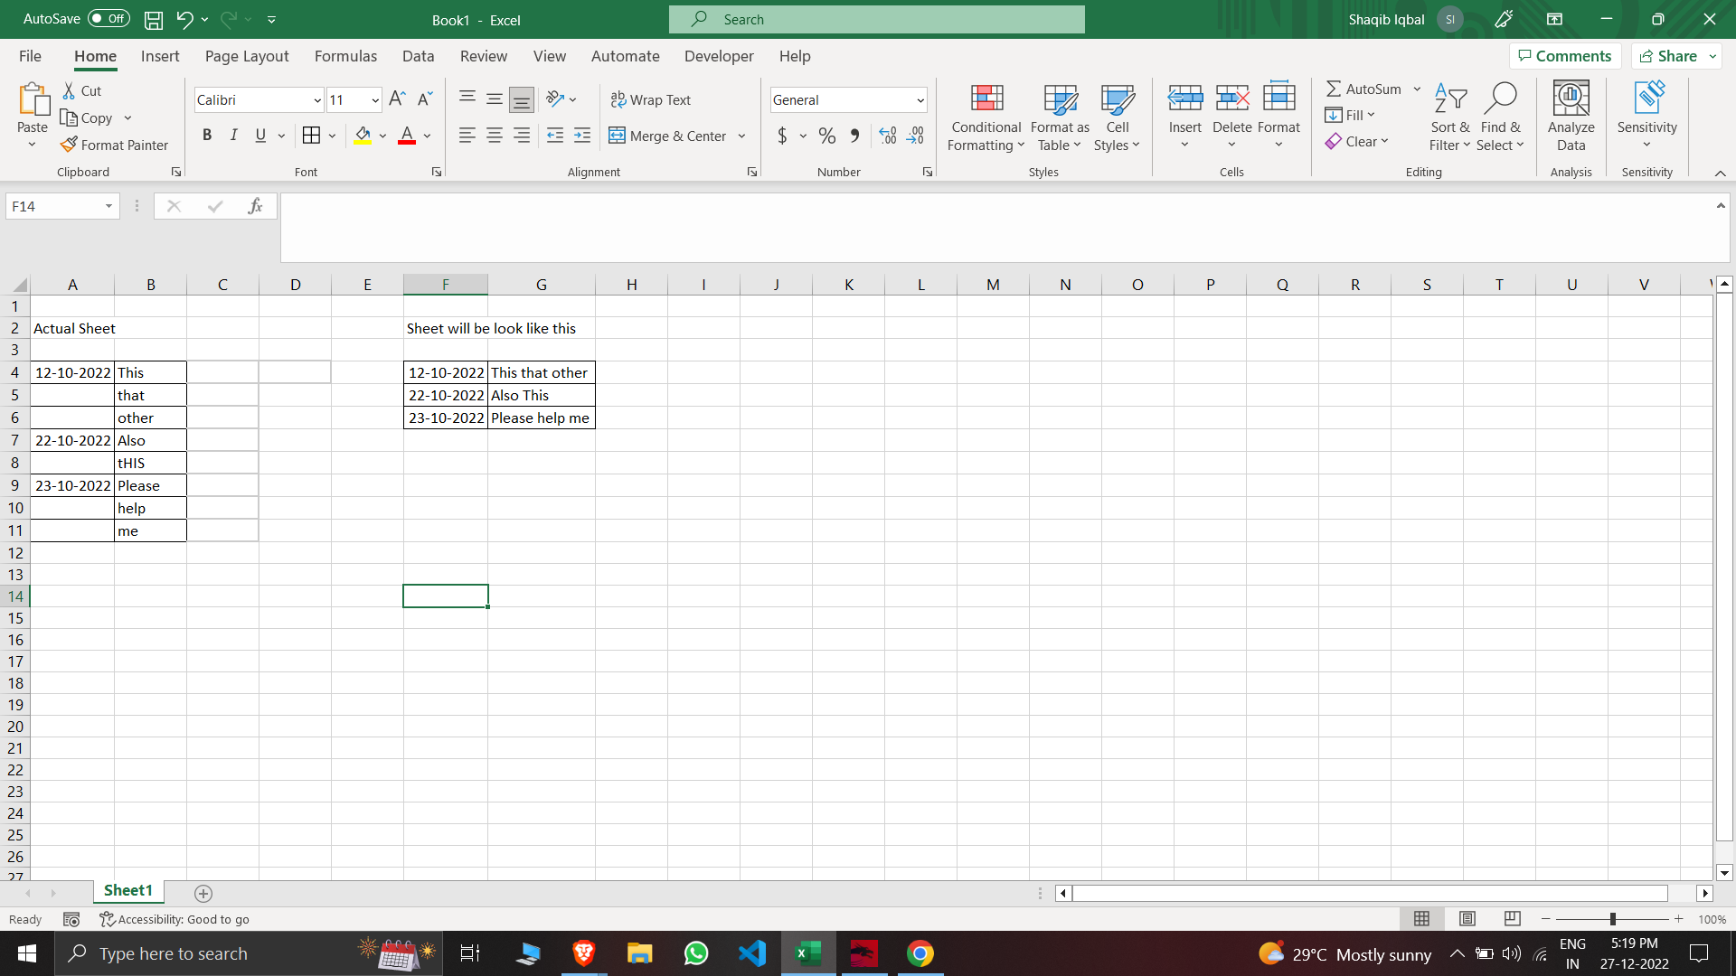Click the Format as Table icon
Screen dimensions: 1736x976
click(1059, 99)
